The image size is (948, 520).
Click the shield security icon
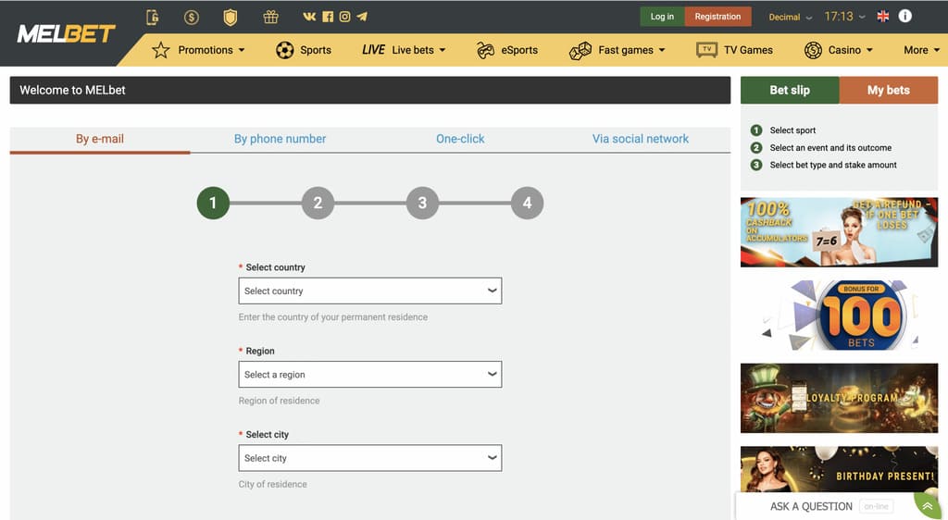(x=230, y=17)
